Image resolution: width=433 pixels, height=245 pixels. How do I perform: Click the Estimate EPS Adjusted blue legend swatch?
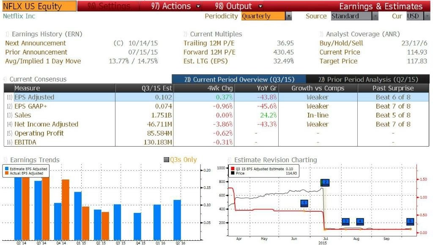pos(7,169)
